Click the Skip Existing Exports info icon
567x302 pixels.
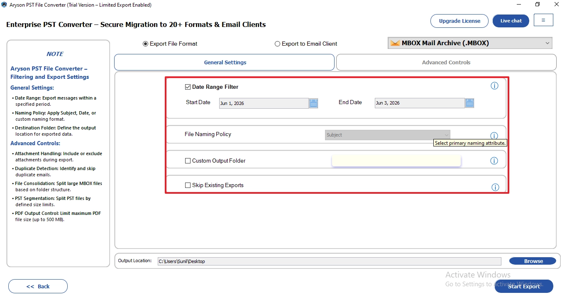tap(495, 187)
